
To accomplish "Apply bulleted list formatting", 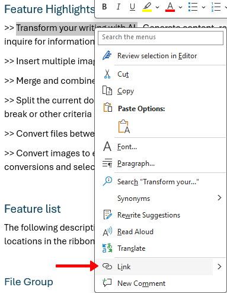I will (193, 7).
